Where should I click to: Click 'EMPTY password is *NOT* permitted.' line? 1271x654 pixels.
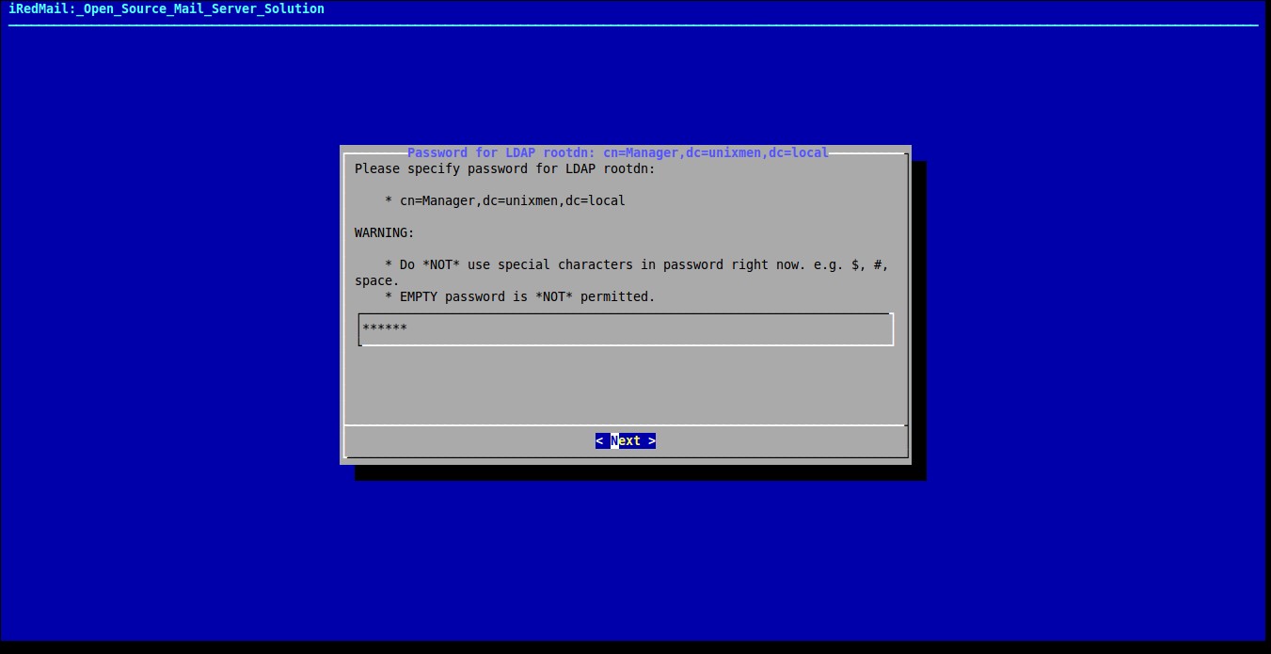click(520, 296)
